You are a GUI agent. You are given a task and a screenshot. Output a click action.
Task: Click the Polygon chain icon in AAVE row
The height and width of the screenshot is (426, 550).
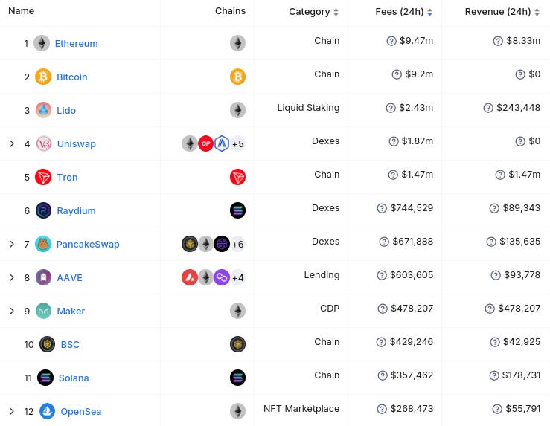tap(222, 277)
